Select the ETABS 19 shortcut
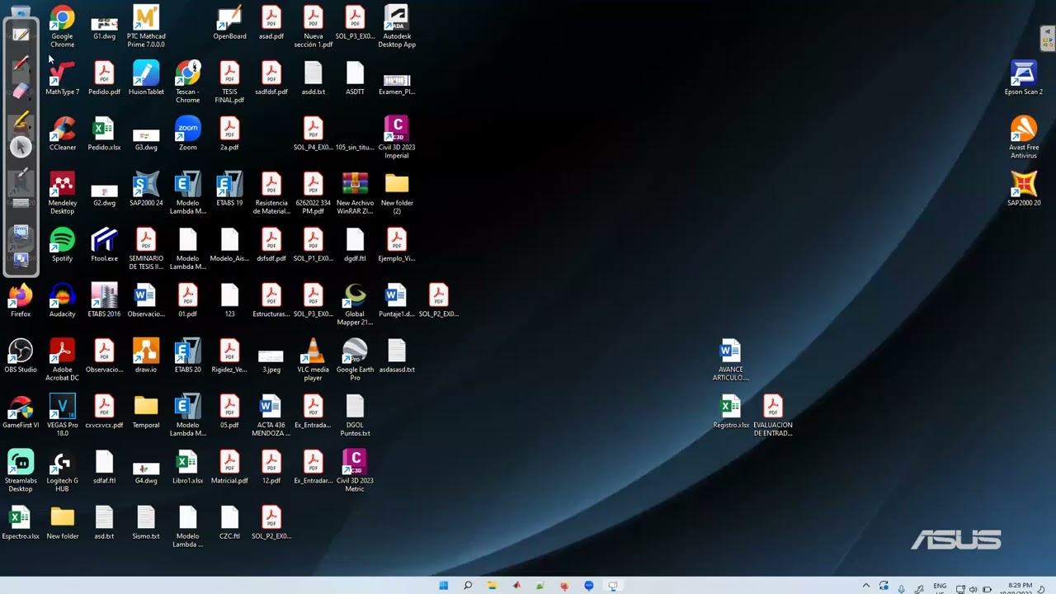 [x=229, y=189]
